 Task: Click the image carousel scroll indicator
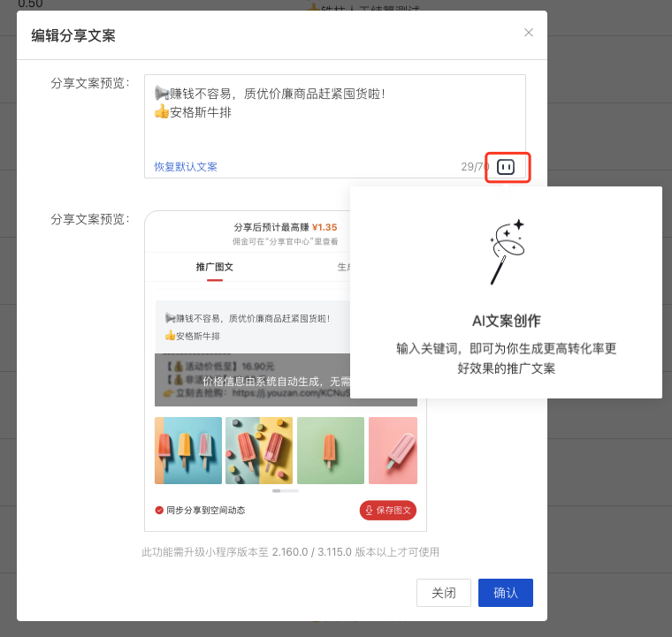[286, 491]
